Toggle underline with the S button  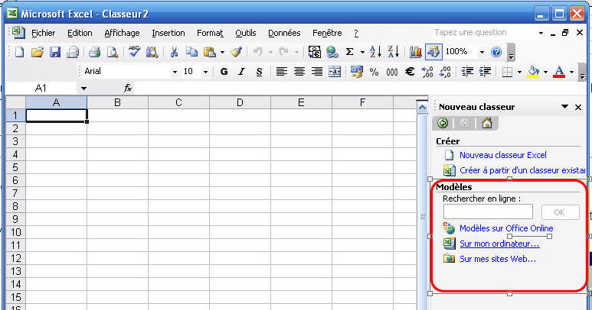(x=259, y=72)
